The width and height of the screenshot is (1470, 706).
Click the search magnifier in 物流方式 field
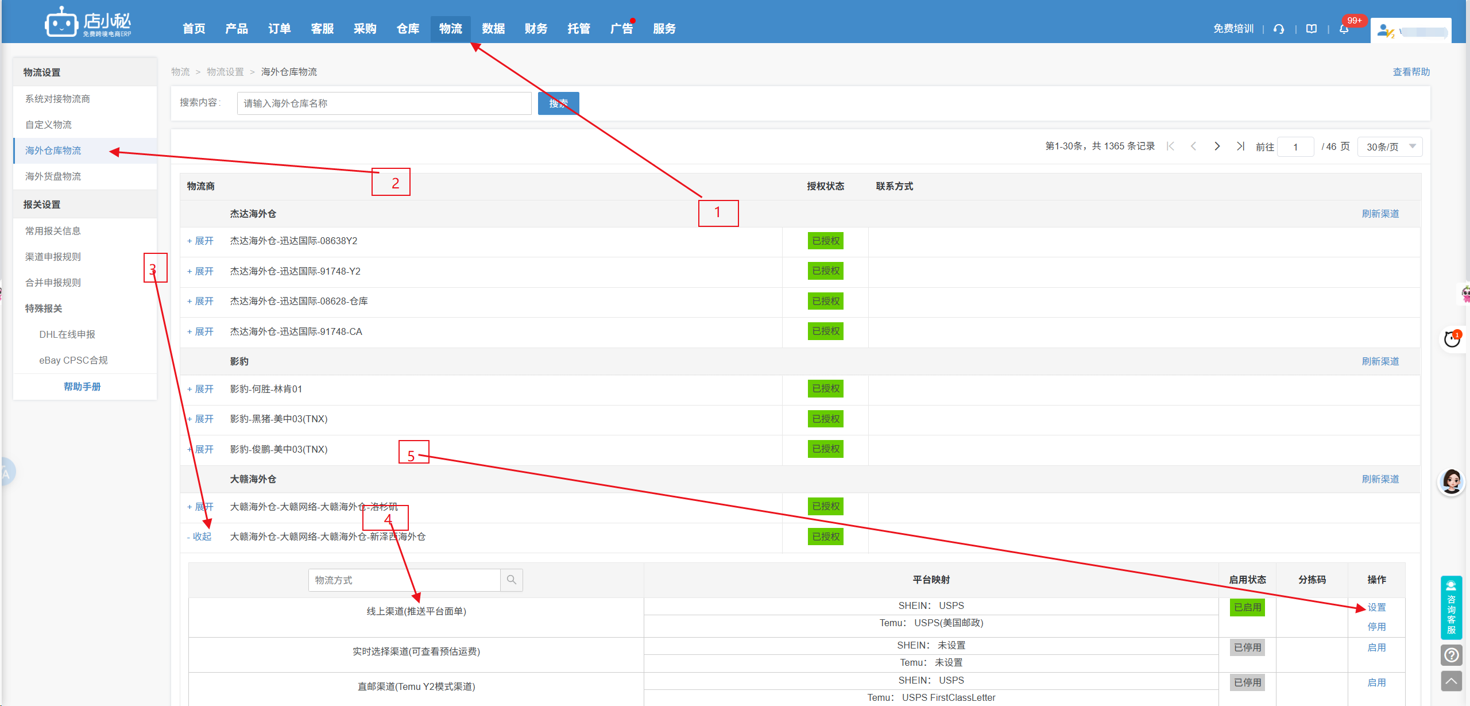pyautogui.click(x=512, y=580)
